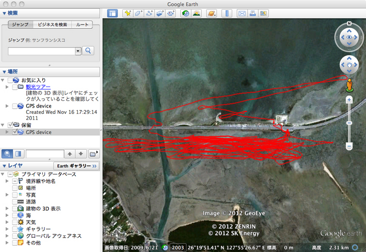Uncheck the highlighted GPS device checkbox
The height and width of the screenshot is (252, 366).
(x=15, y=132)
